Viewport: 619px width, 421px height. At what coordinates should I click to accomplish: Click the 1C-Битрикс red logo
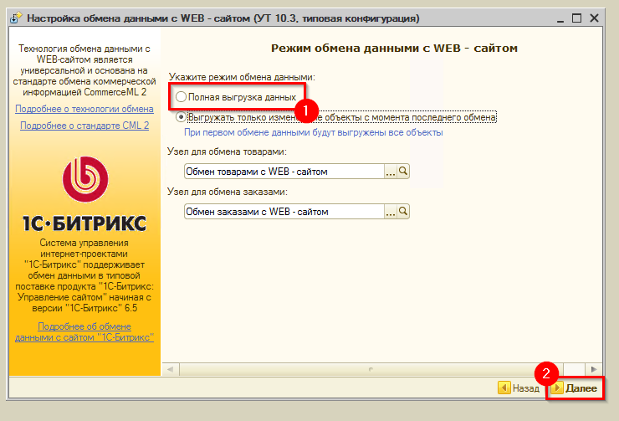tap(84, 179)
